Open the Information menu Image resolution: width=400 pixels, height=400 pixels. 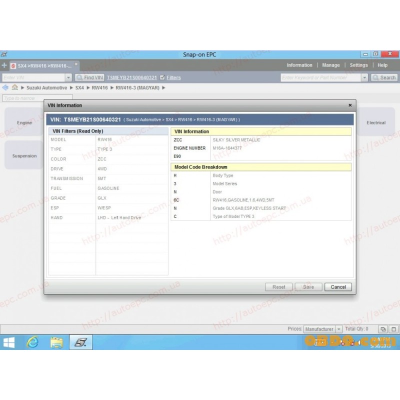click(x=299, y=65)
